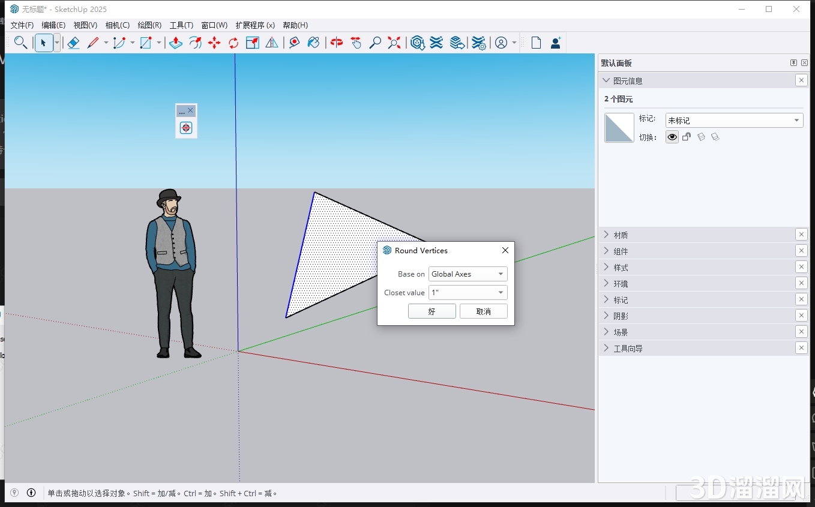Open the 文件 menu

[x=22, y=25]
